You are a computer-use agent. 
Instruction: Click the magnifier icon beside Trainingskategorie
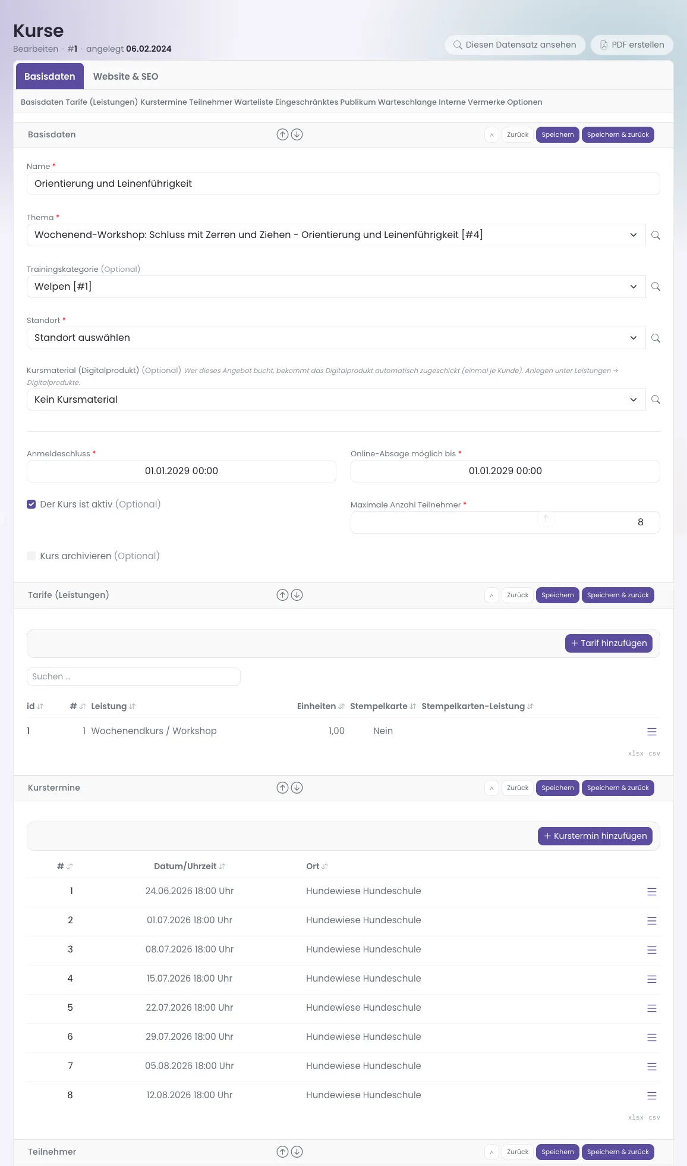coord(656,287)
